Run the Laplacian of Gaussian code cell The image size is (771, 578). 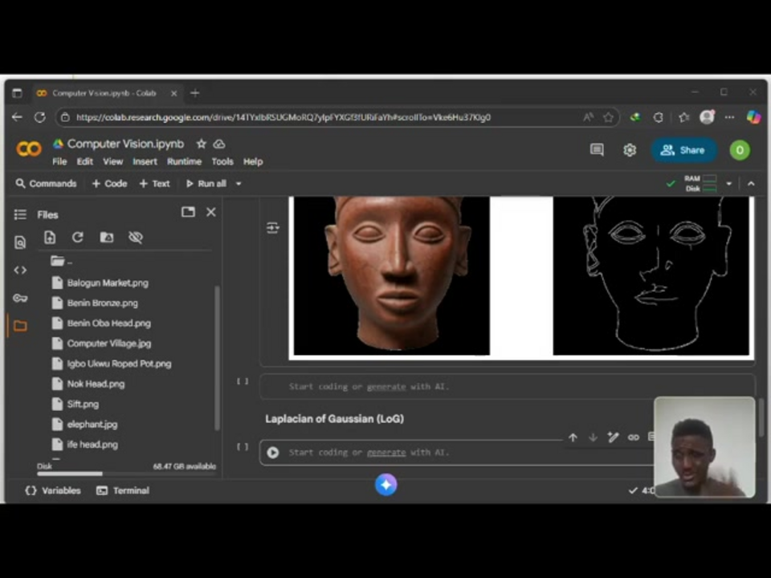[x=273, y=453]
